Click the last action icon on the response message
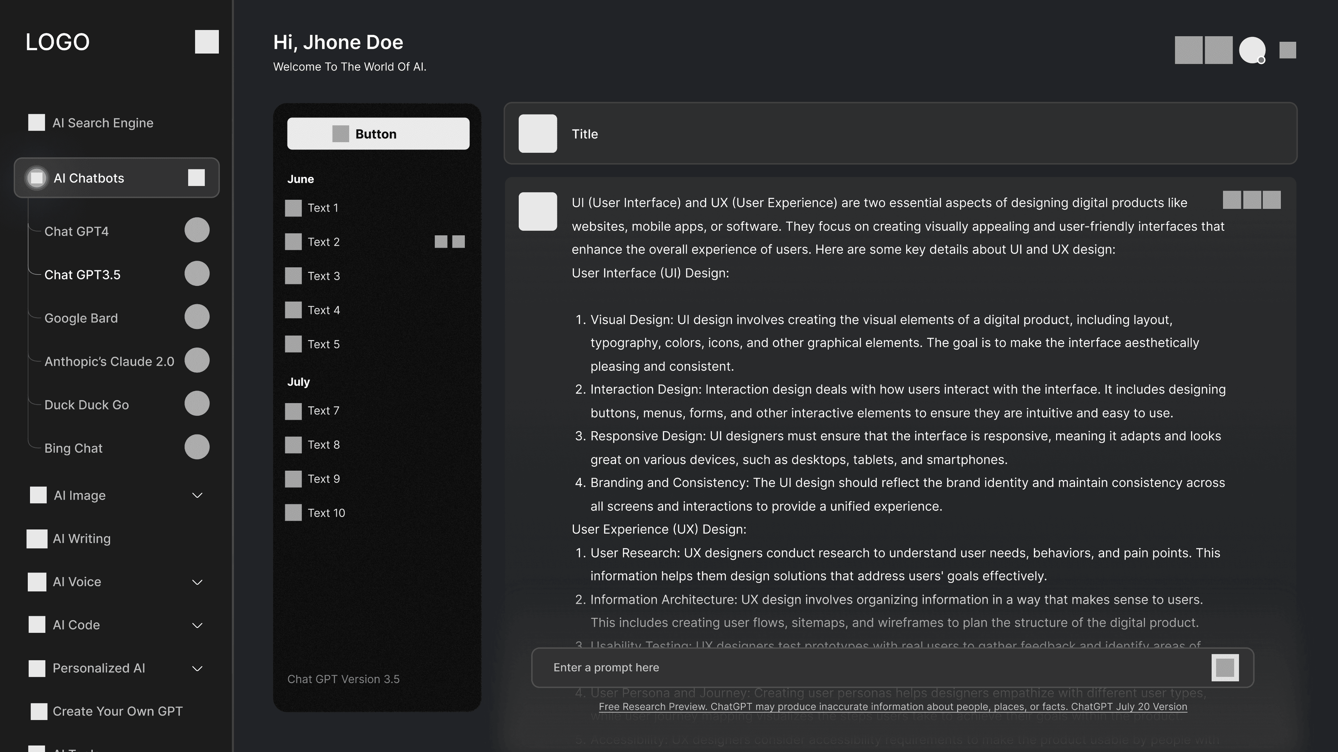This screenshot has height=752, width=1338. pos(1271,200)
